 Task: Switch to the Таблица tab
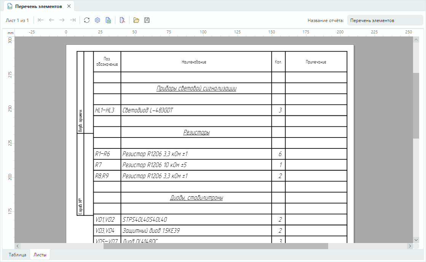[18, 255]
